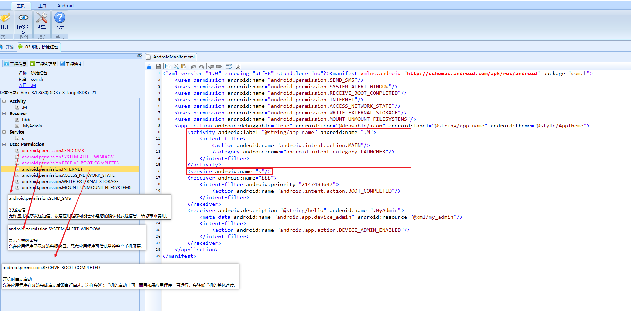The height and width of the screenshot is (311, 631).
Task: Save the manifest with the floppy disk icon
Action: [159, 67]
